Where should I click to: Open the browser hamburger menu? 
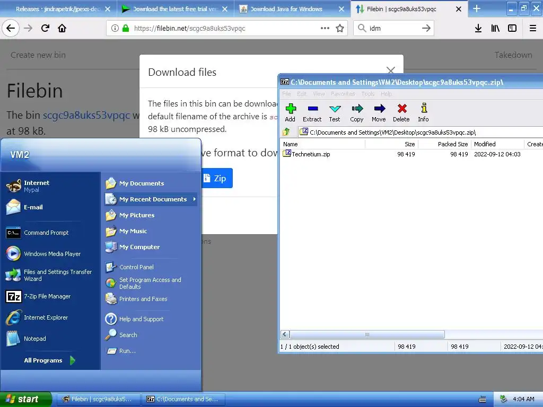point(533,28)
